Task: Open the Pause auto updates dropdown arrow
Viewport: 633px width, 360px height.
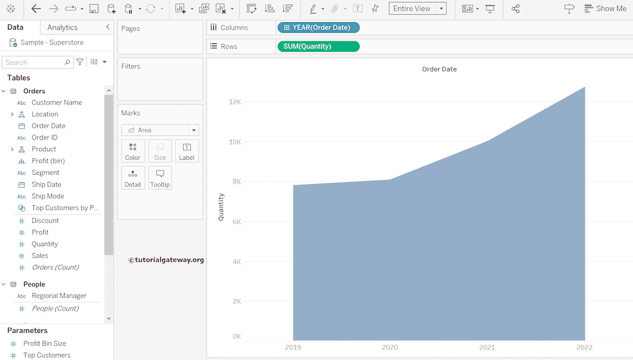Action: pos(140,9)
